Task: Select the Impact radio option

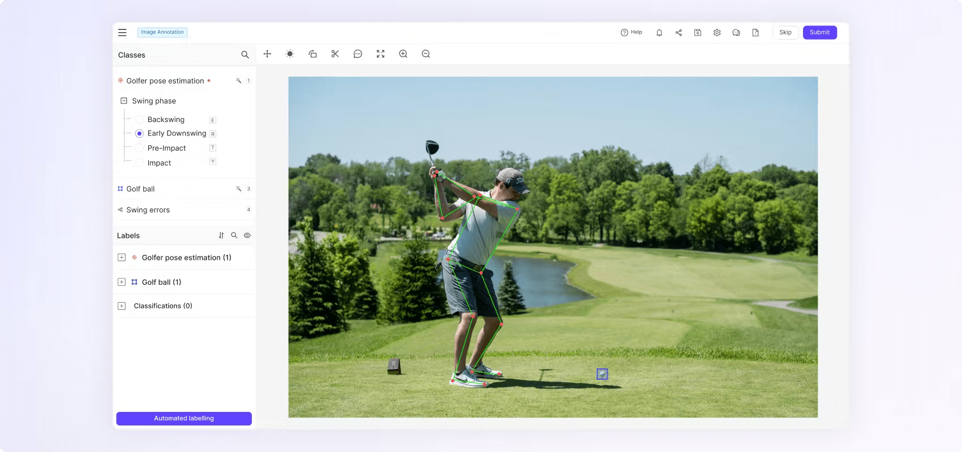Action: 139,163
